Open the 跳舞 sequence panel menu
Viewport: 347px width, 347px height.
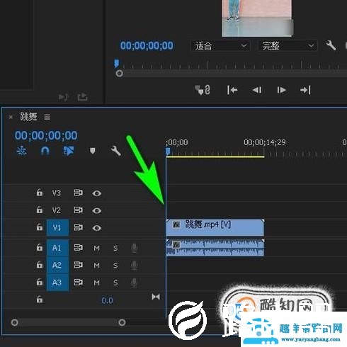click(x=47, y=117)
